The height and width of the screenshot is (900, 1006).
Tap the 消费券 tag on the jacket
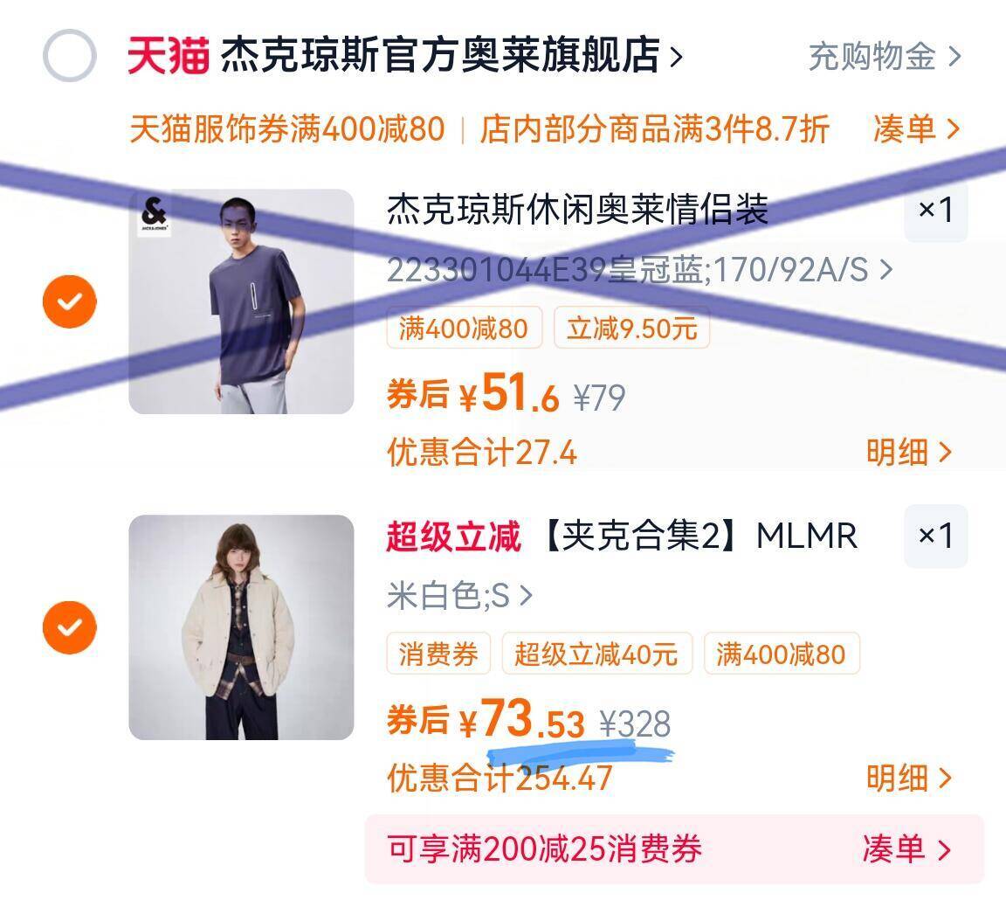click(x=438, y=654)
